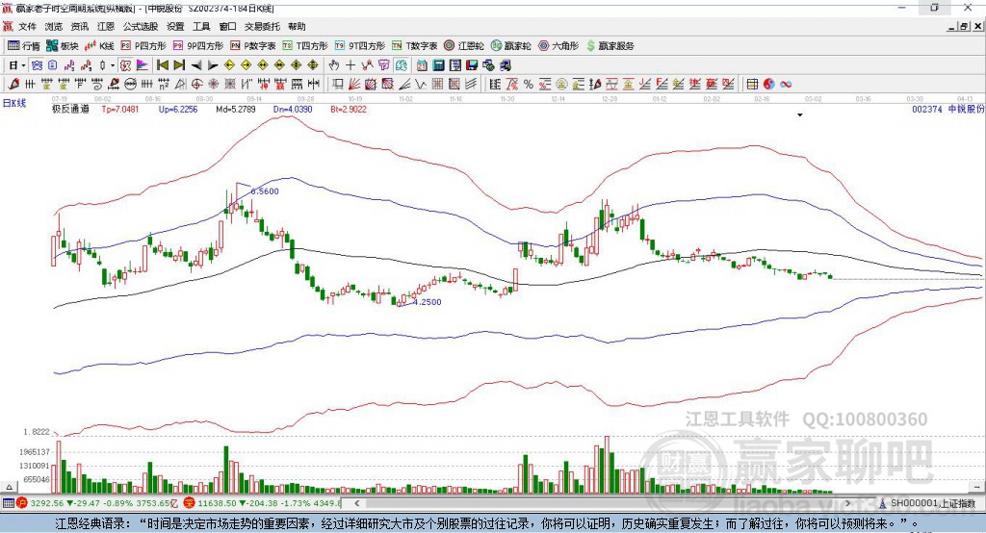Select the target circle crosshair tool
Viewport: 986px width, 533px height.
(196, 85)
